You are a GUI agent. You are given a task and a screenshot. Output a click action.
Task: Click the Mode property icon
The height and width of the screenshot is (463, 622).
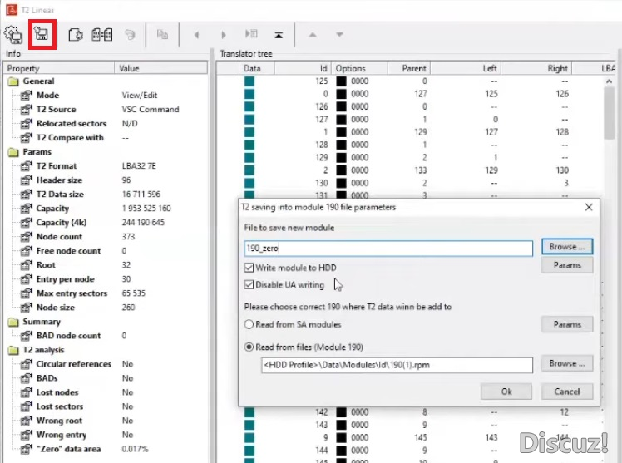point(26,95)
